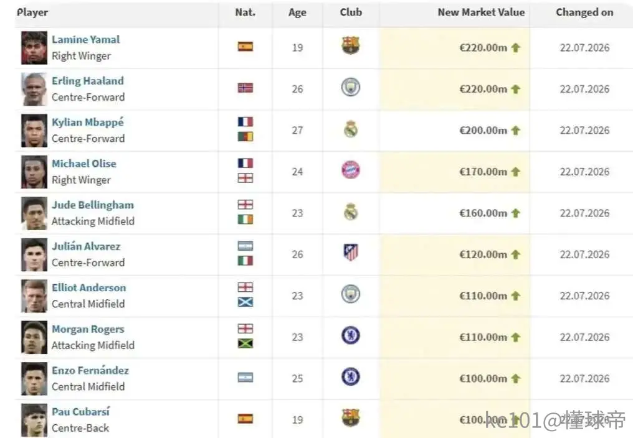Open Jude Bellingham player link
This screenshot has width=633, height=438.
pyautogui.click(x=92, y=205)
